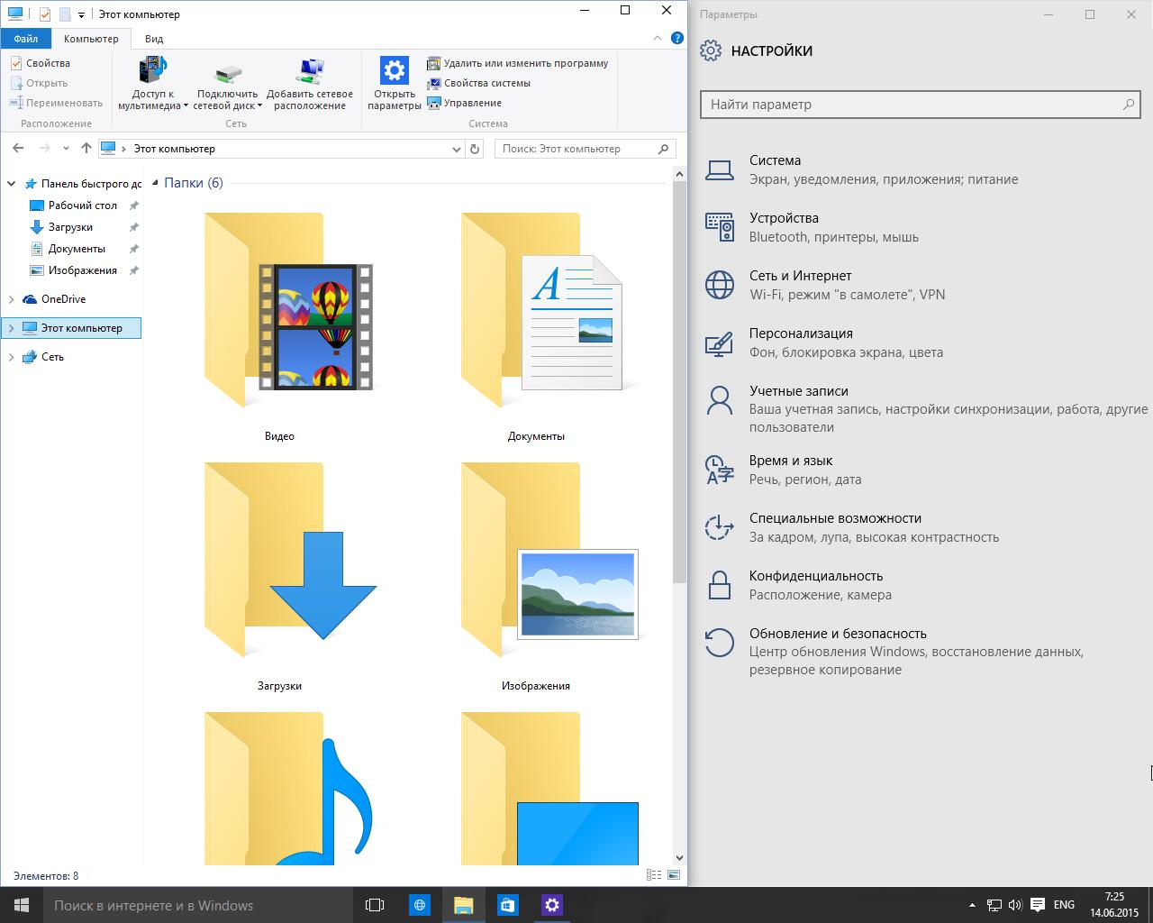Screen dimensions: 1153x923
Task: Select the Изображения folder
Action: [x=536, y=577]
